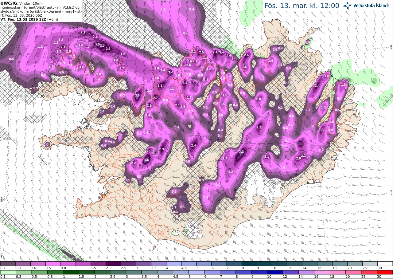Select the rain scale 8 indigo blue swatch
The height and width of the screenshot is (279, 393).
click(x=243, y=272)
